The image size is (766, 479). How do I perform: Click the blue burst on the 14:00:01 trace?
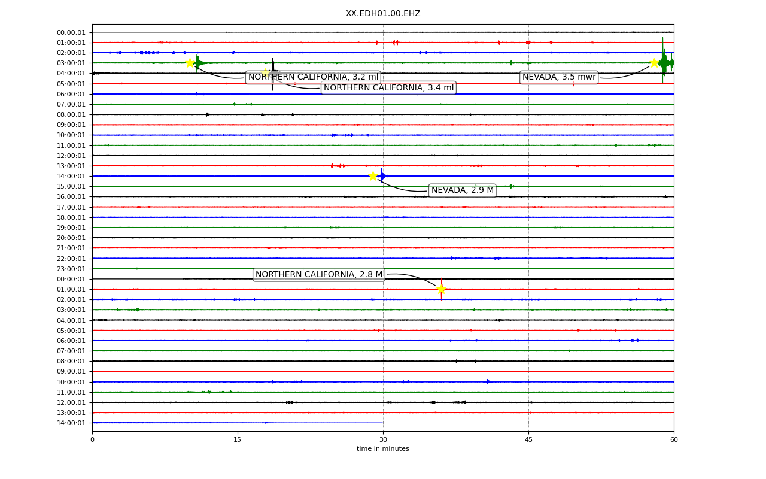coord(382,176)
